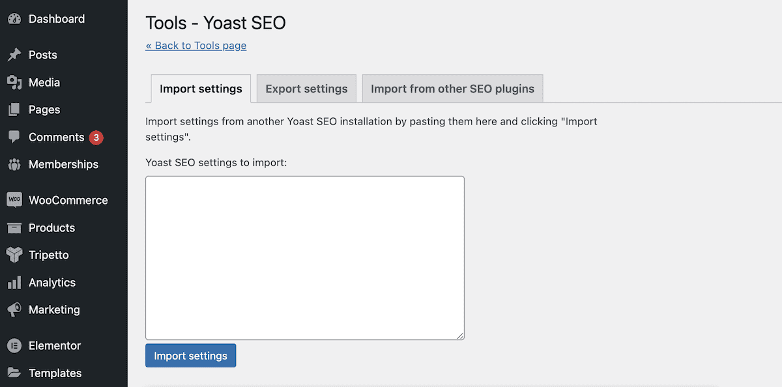
Task: Follow the Back to Tools page link
Action: click(x=196, y=46)
